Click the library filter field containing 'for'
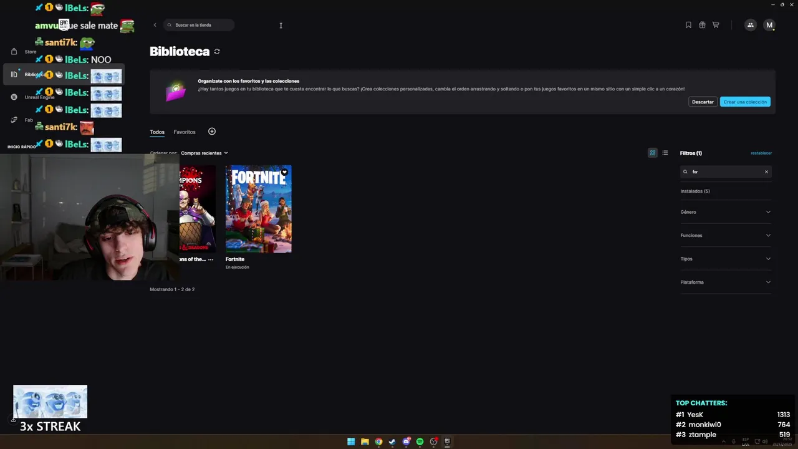The height and width of the screenshot is (449, 798). coord(726,171)
